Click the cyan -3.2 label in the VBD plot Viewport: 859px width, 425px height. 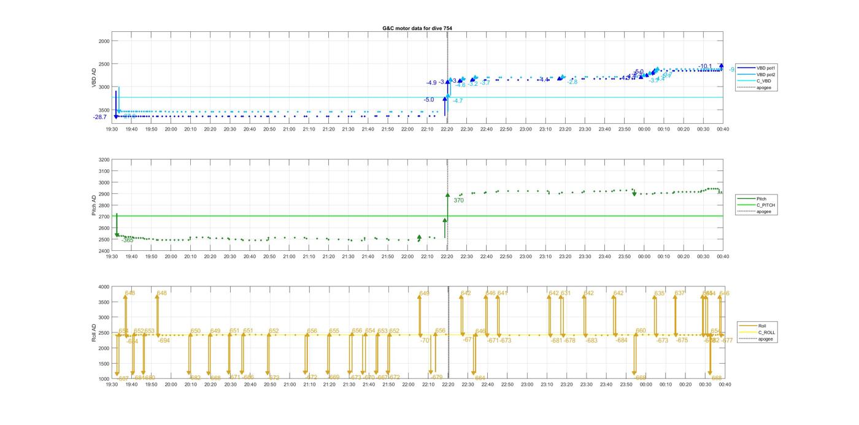point(473,84)
